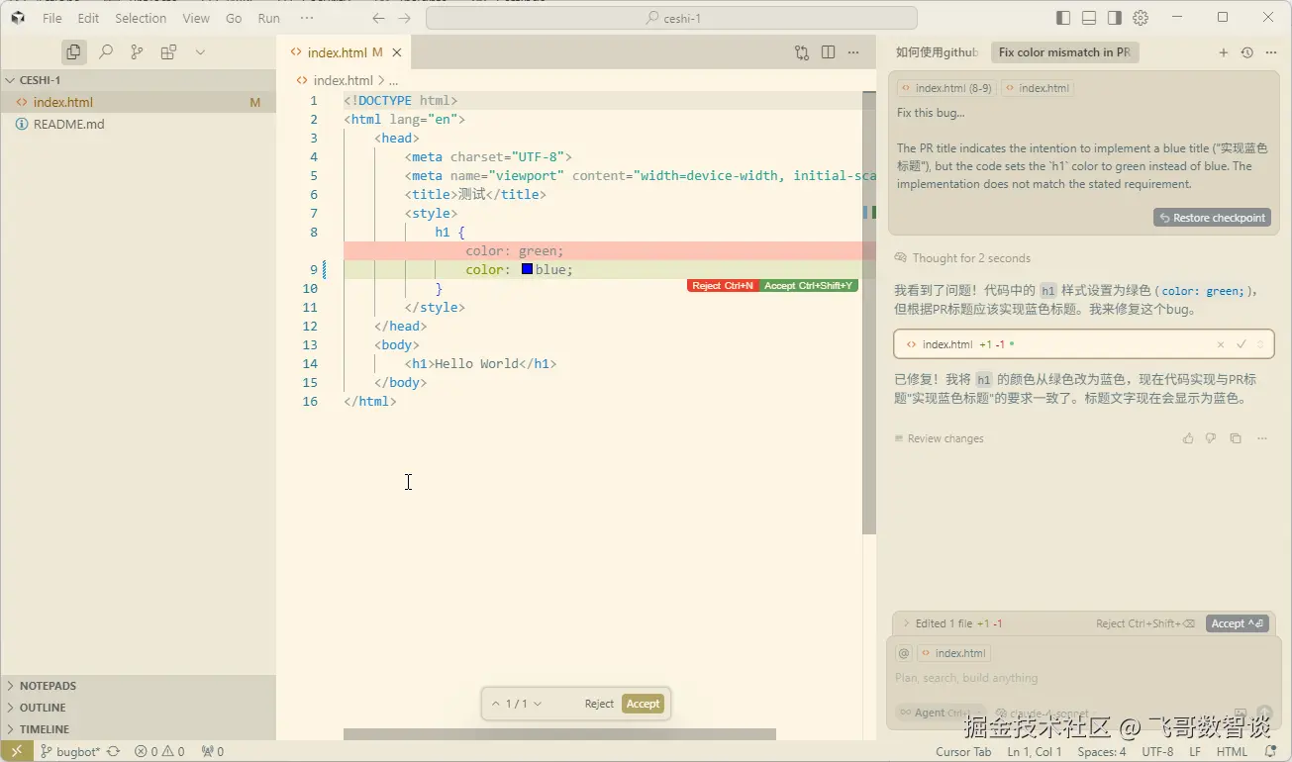Open chat history clock icon

(x=1246, y=52)
